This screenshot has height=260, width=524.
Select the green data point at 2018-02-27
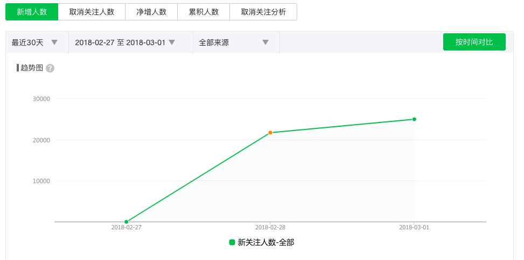[x=126, y=221]
